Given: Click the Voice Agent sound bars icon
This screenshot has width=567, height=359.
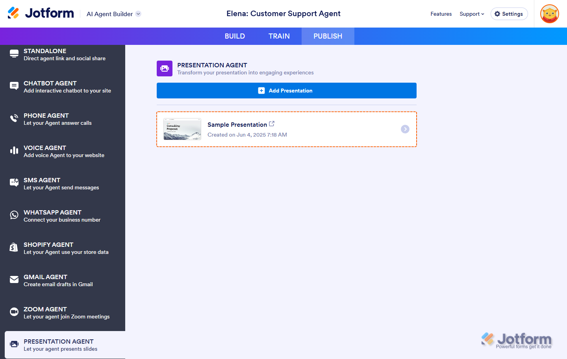Looking at the screenshot, I should coord(14,151).
